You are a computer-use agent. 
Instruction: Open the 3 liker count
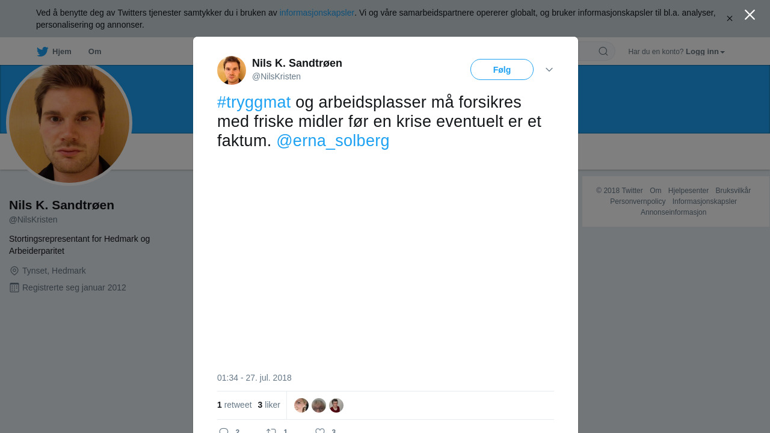click(x=269, y=405)
